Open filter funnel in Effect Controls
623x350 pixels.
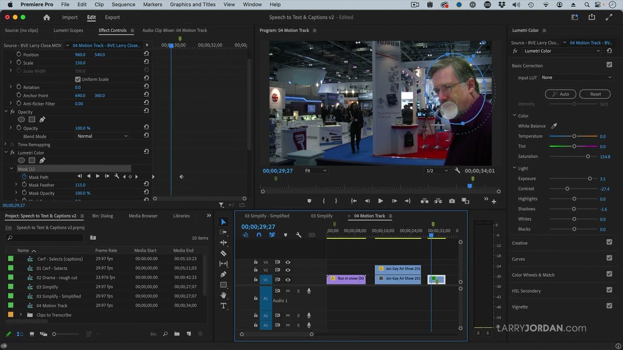click(x=221, y=205)
